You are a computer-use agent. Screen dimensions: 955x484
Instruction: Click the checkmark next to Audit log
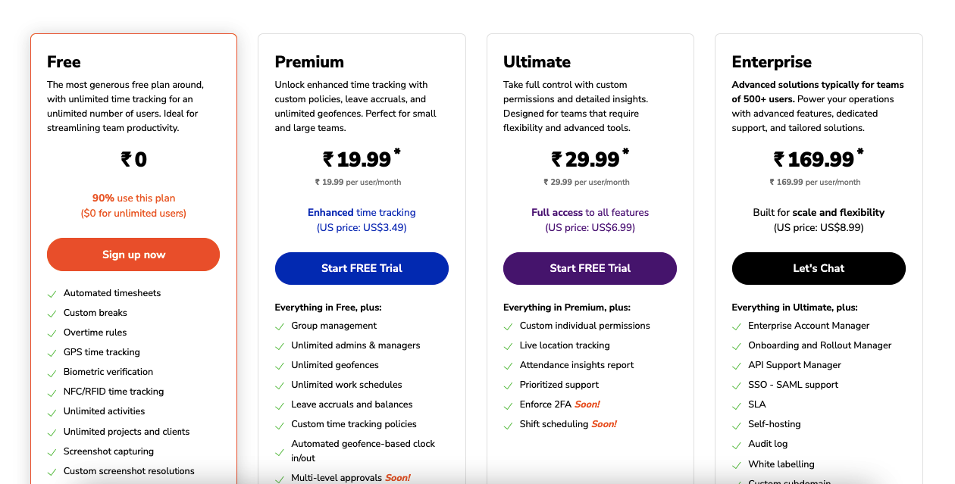(x=737, y=445)
